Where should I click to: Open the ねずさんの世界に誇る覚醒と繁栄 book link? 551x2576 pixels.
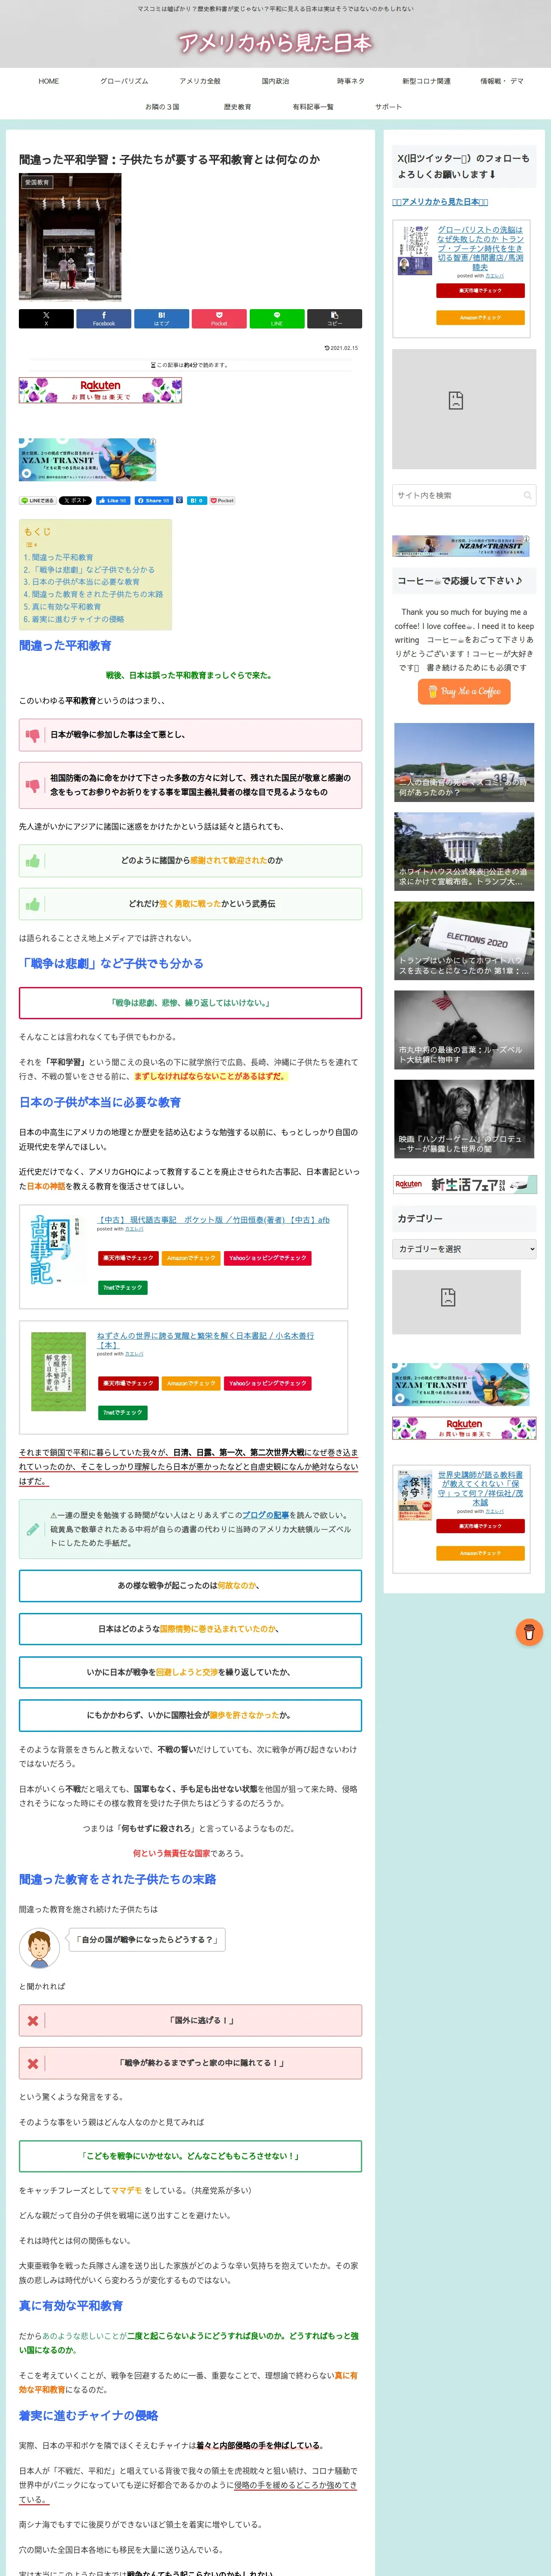[205, 1340]
